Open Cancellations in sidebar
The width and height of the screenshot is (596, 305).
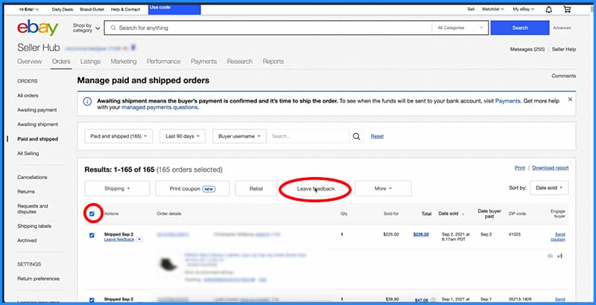click(x=32, y=177)
